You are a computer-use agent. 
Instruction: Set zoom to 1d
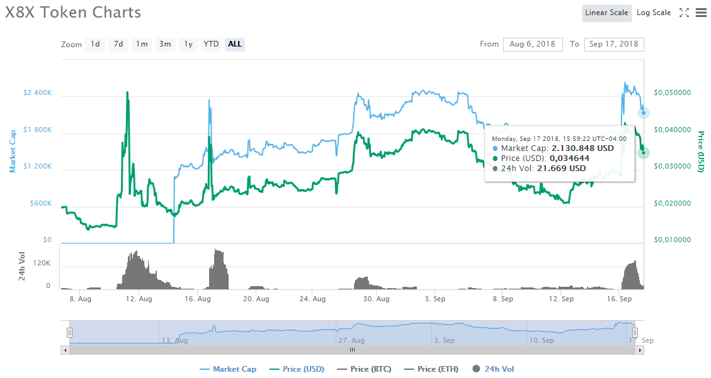point(95,44)
